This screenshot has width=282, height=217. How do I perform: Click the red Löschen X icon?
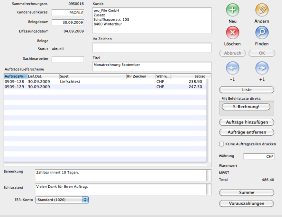[x=232, y=33]
